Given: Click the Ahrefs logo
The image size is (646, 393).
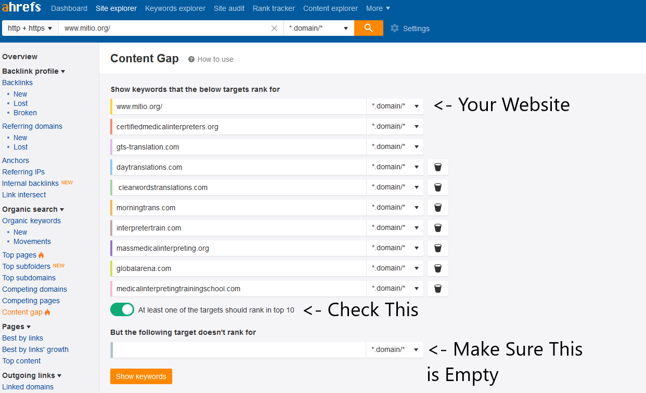Looking at the screenshot, I should (x=21, y=8).
